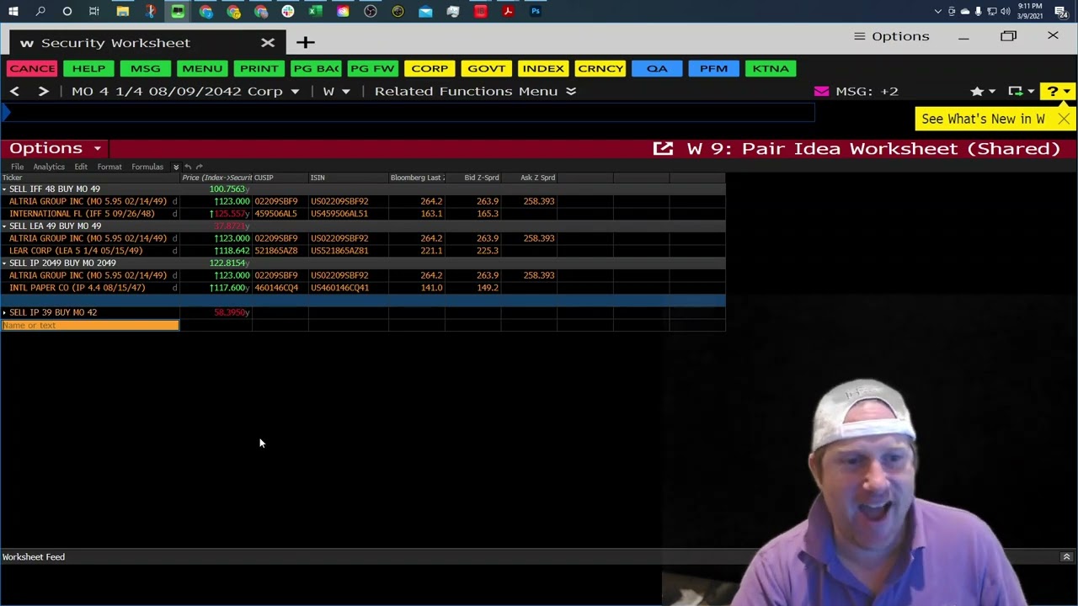Click the page forward key
The image size is (1078, 606).
[372, 68]
